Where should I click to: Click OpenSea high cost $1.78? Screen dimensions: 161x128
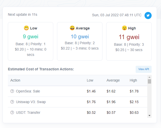(x=134, y=91)
